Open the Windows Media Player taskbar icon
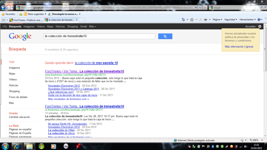Screen dimensions: 267x150 pos(53,146)
